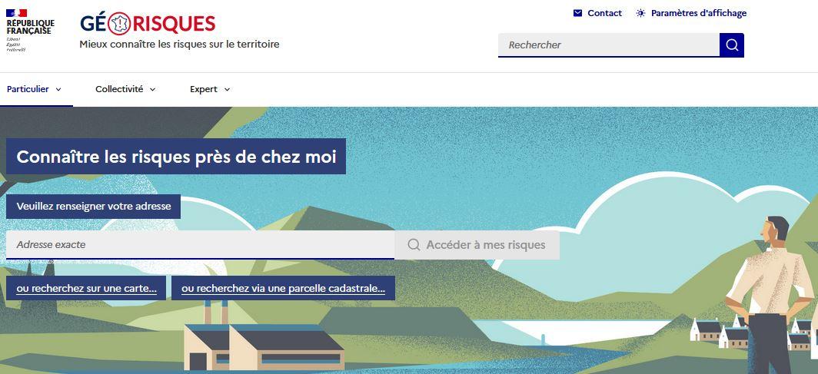The height and width of the screenshot is (374, 818).
Task: Click the Mieux connaître les risques tagline
Action: (179, 45)
